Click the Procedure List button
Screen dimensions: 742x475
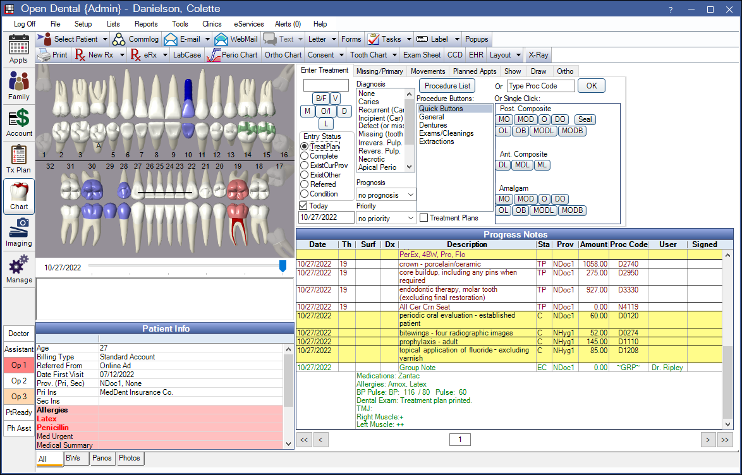(x=447, y=86)
